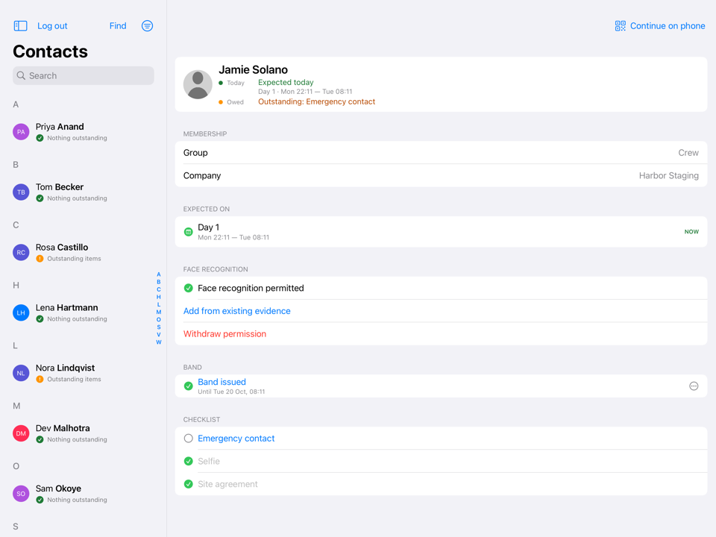Click Rosa Castillo's outstanding warning icon

click(x=40, y=259)
